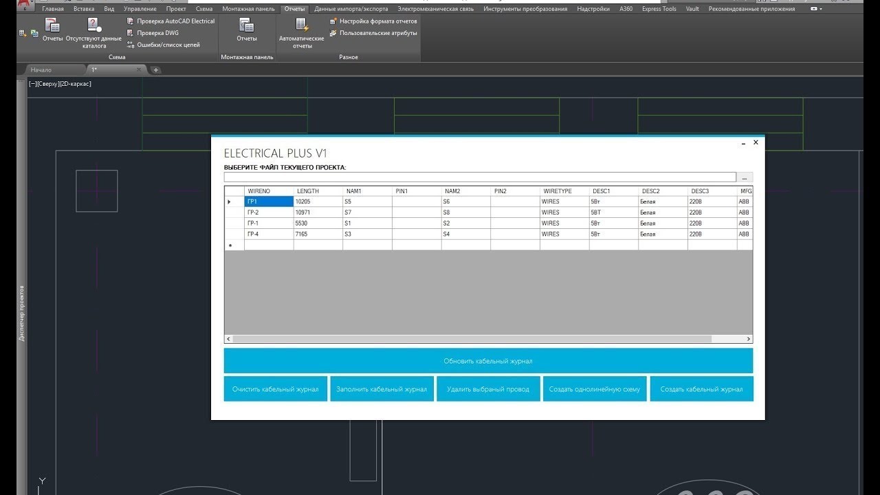Open Ошибки/список цепей tool
The width and height of the screenshot is (880, 495).
(163, 45)
